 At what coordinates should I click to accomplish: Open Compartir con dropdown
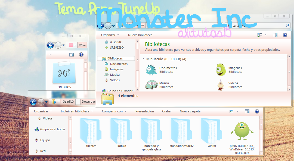[114, 111]
